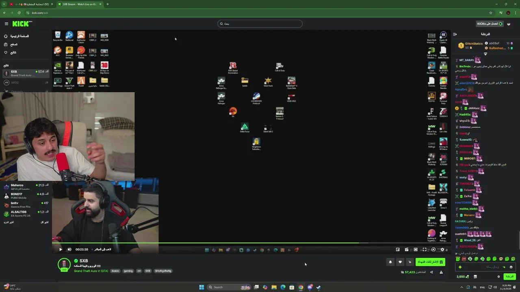This screenshot has height=292, width=520.
Task: Select BOND17 channel in sidebar
Action: 26,196
